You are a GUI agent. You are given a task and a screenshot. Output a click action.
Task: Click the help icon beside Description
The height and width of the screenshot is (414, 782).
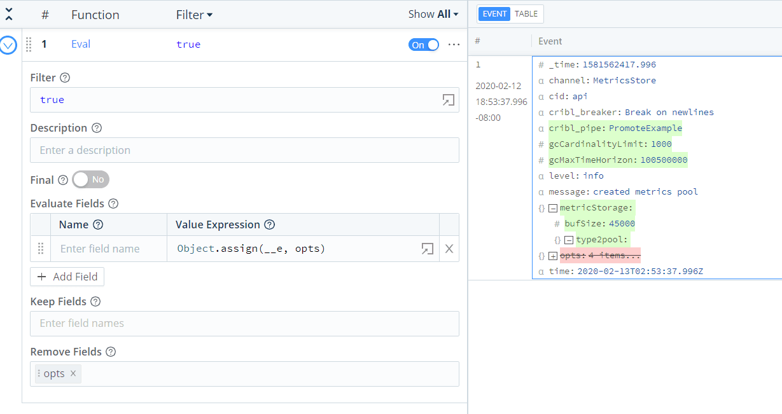[x=97, y=128]
